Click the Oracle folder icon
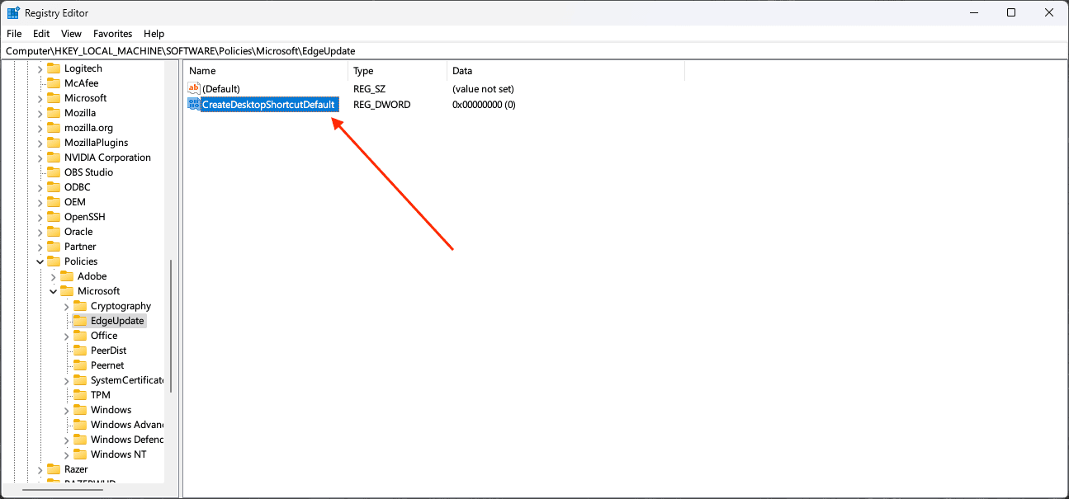1069x499 pixels. pos(54,232)
